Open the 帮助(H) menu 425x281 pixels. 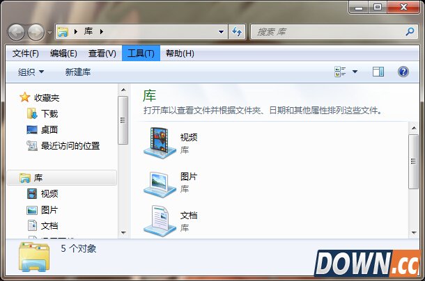180,54
